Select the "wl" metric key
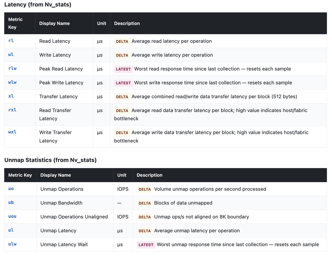The image size is (332, 256). click(x=11, y=55)
